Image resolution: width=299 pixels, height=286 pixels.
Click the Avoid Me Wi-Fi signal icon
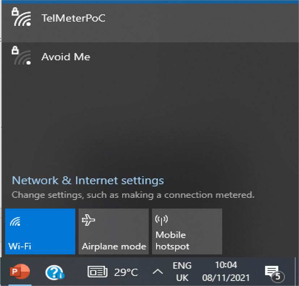click(x=21, y=56)
